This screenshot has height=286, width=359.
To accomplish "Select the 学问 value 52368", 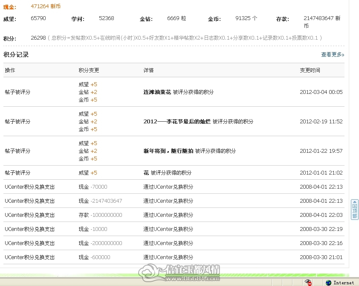I will click(107, 18).
